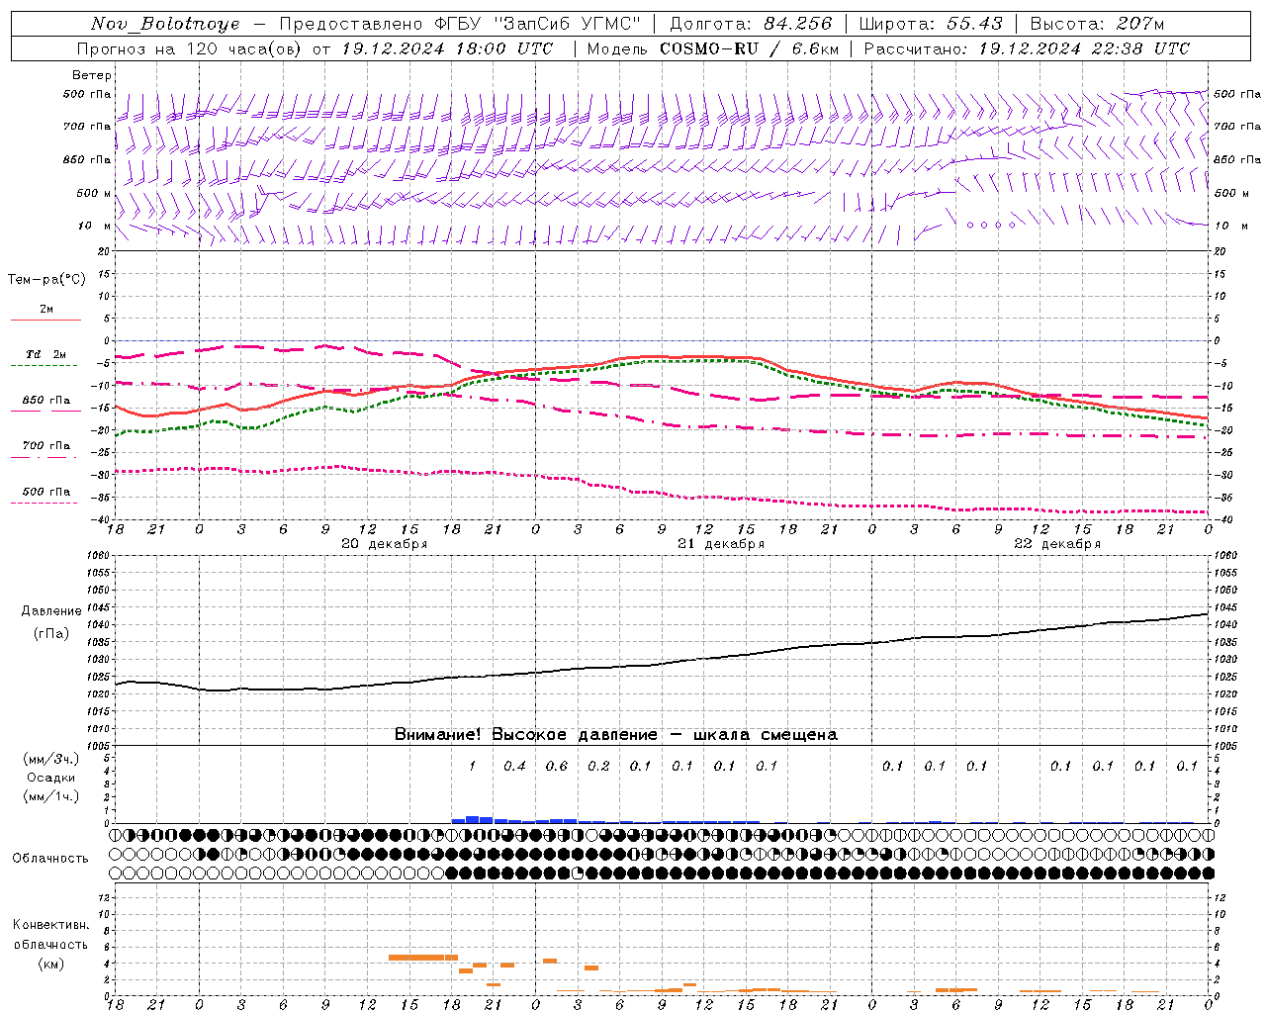Click the 'Широта: 55.43' latitude value
This screenshot has height=1013, width=1266.
coord(931,24)
